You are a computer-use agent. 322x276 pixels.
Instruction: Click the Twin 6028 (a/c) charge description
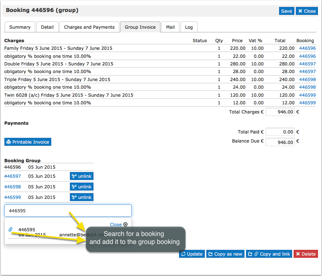(x=69, y=95)
